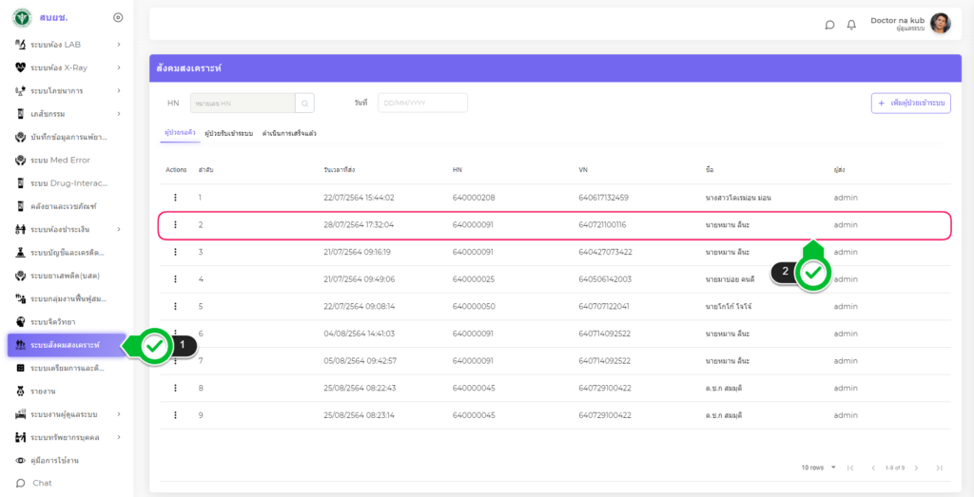The width and height of the screenshot is (974, 497).
Task: Select ระบบ Med Error in sidebar
Action: [x=60, y=160]
